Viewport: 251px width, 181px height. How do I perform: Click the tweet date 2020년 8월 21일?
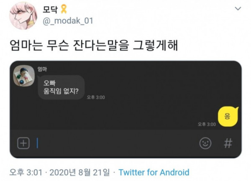pyautogui.click(x=80, y=173)
